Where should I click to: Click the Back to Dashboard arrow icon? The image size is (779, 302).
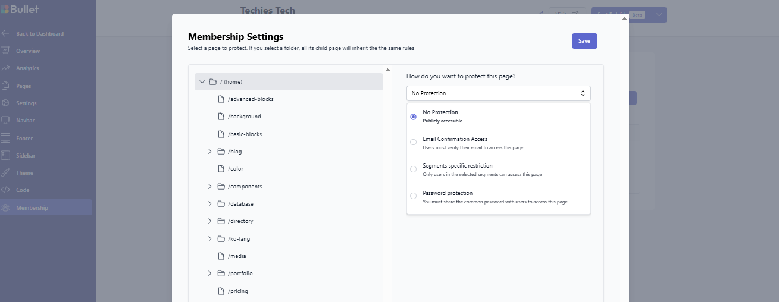click(x=5, y=34)
